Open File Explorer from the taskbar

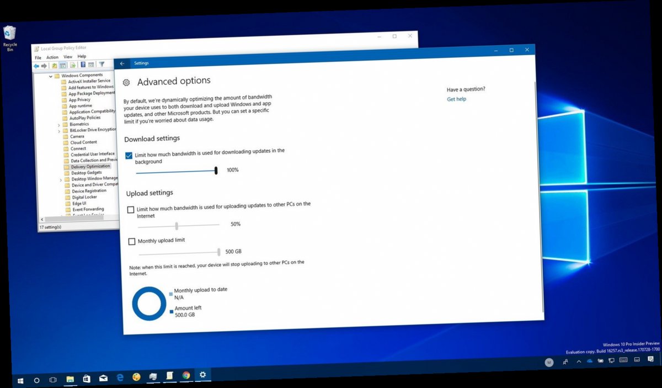coord(70,379)
